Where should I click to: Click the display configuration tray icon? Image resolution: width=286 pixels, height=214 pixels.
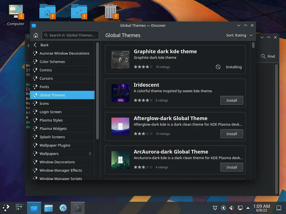(x=240, y=208)
